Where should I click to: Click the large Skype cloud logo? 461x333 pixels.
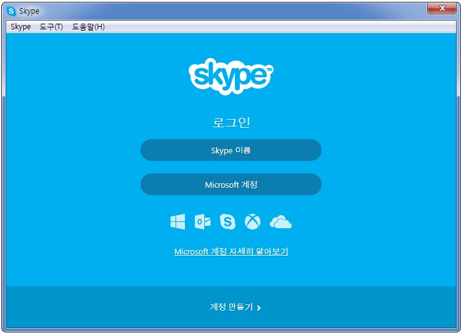(x=230, y=75)
